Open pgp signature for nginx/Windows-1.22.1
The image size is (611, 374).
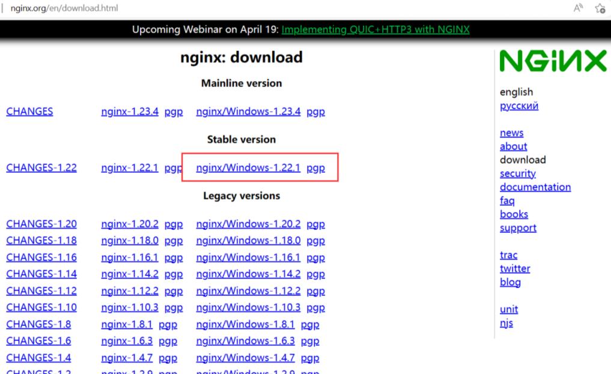(315, 169)
